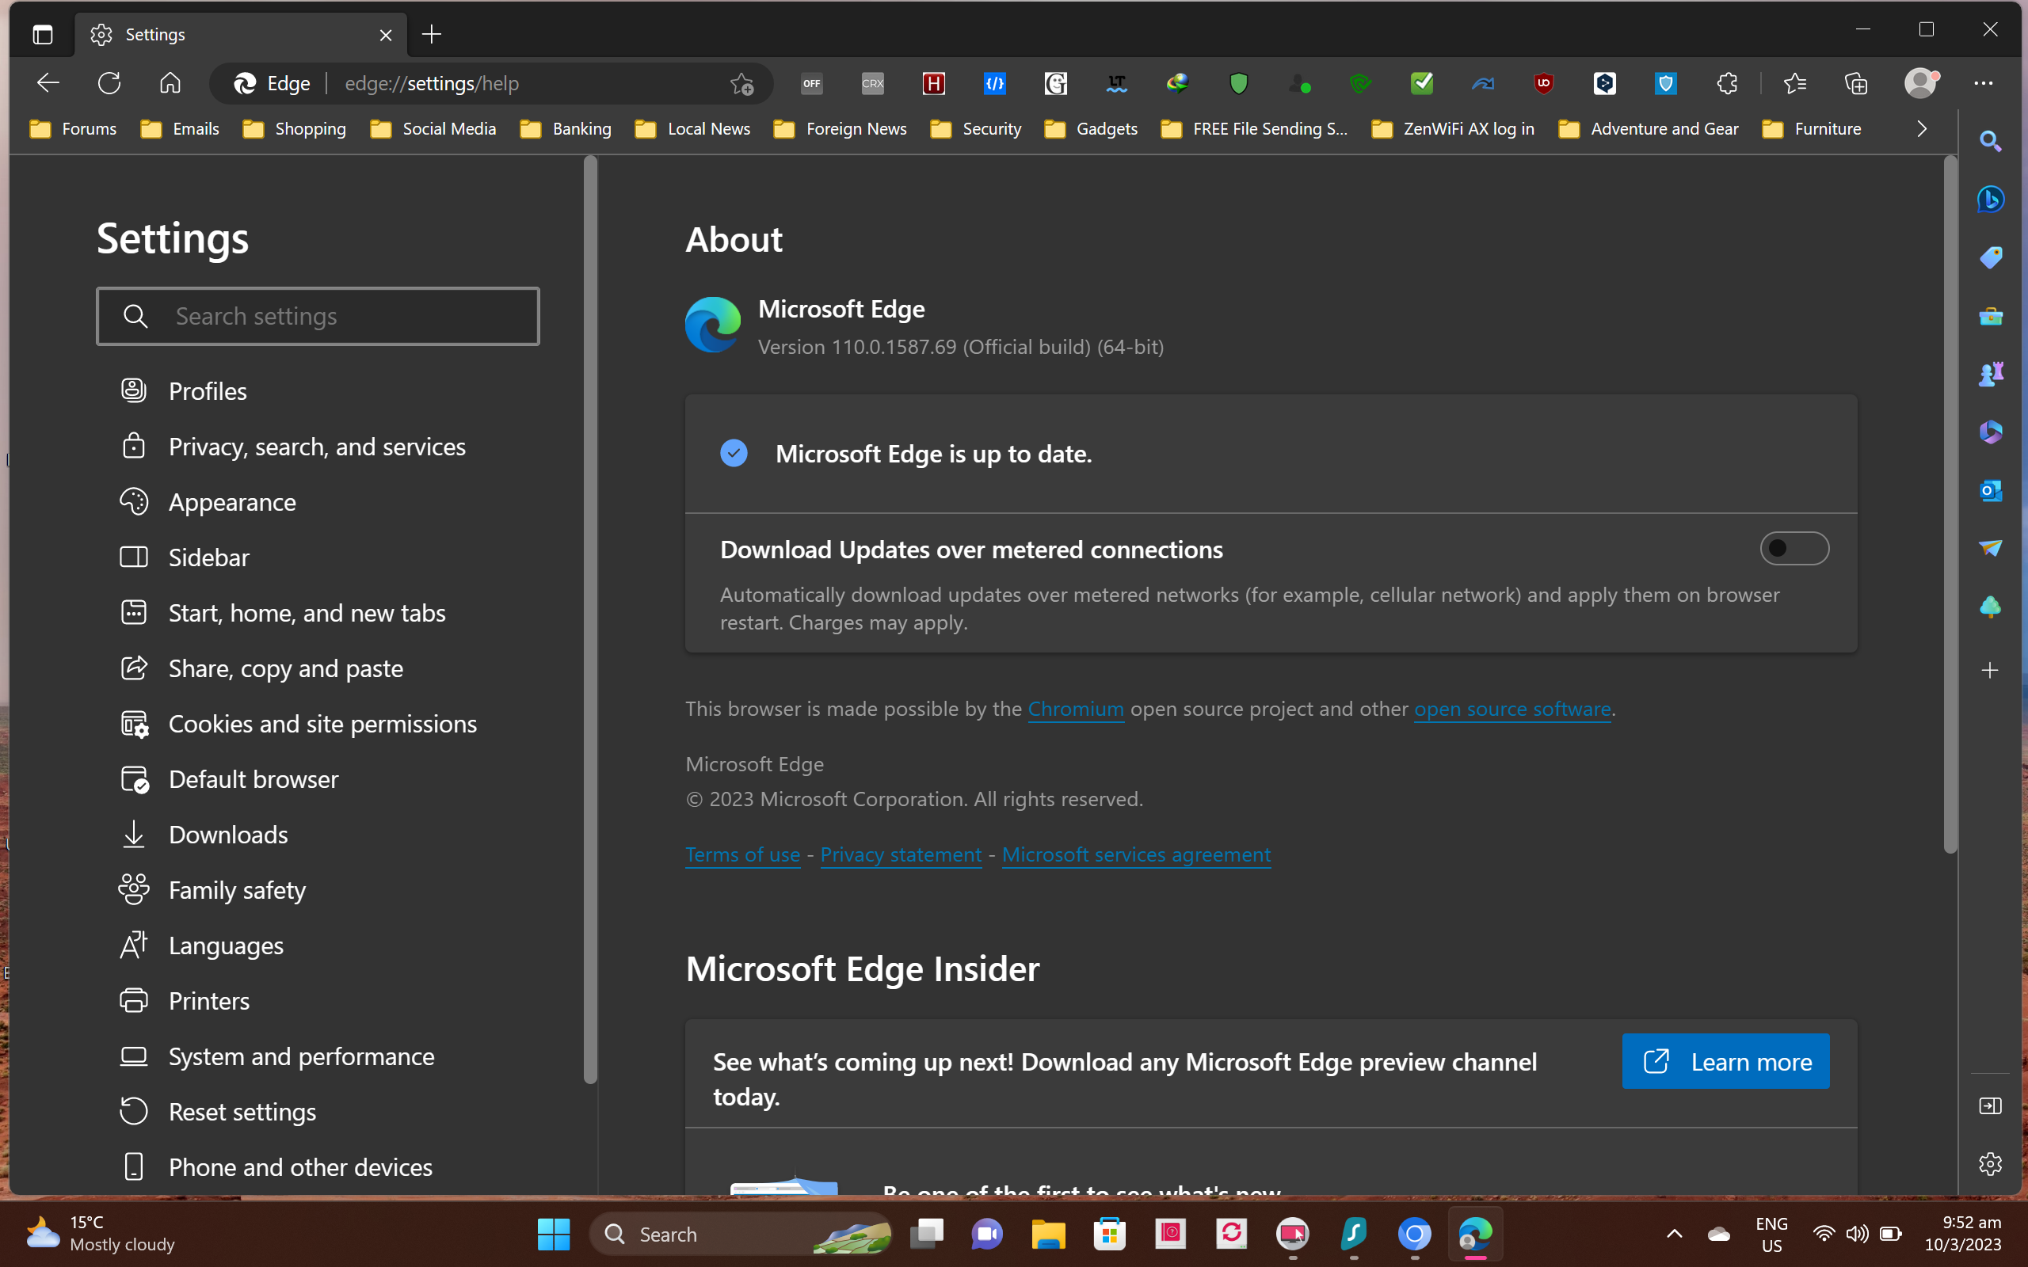2028x1267 pixels.
Task: Open the Collections toolbar icon
Action: (1855, 83)
